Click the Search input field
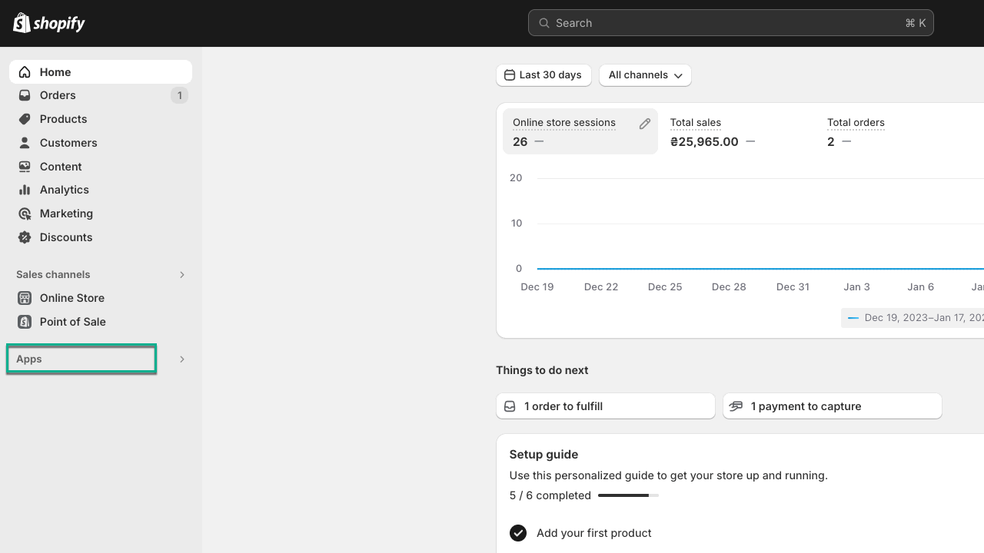Viewport: 984px width, 553px height. (730, 23)
